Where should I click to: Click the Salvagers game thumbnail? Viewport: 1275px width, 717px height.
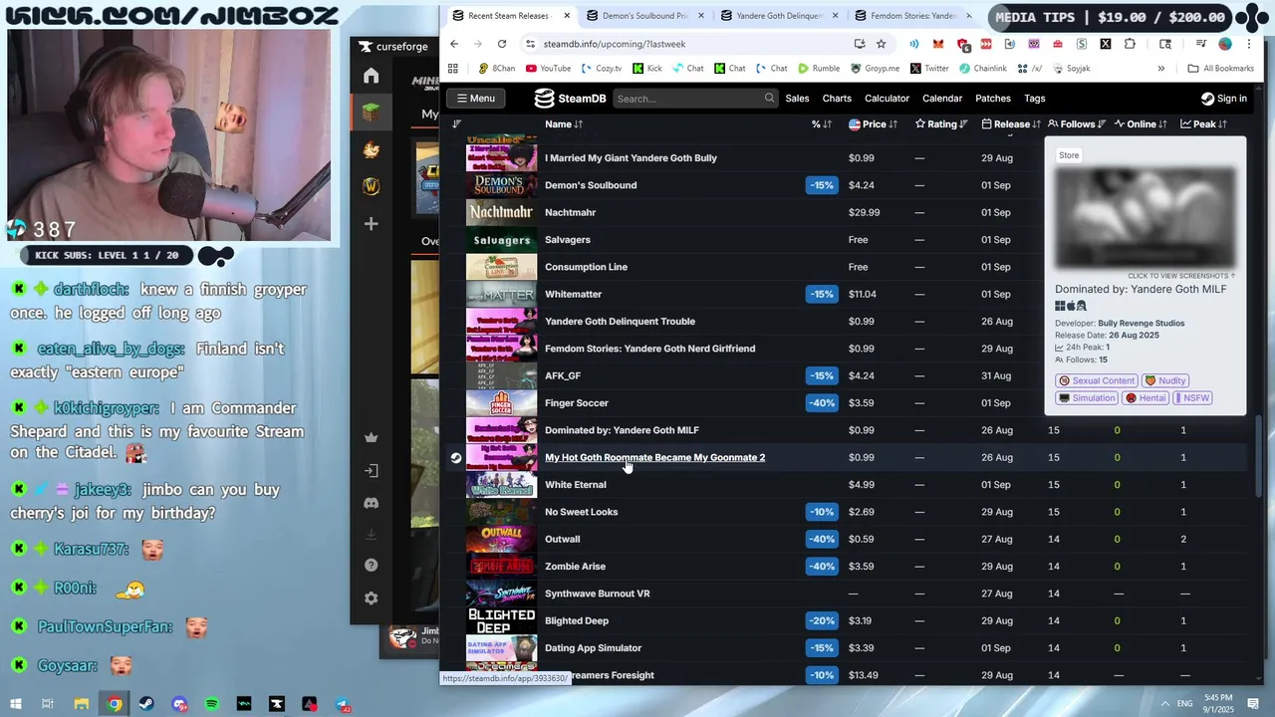501,239
